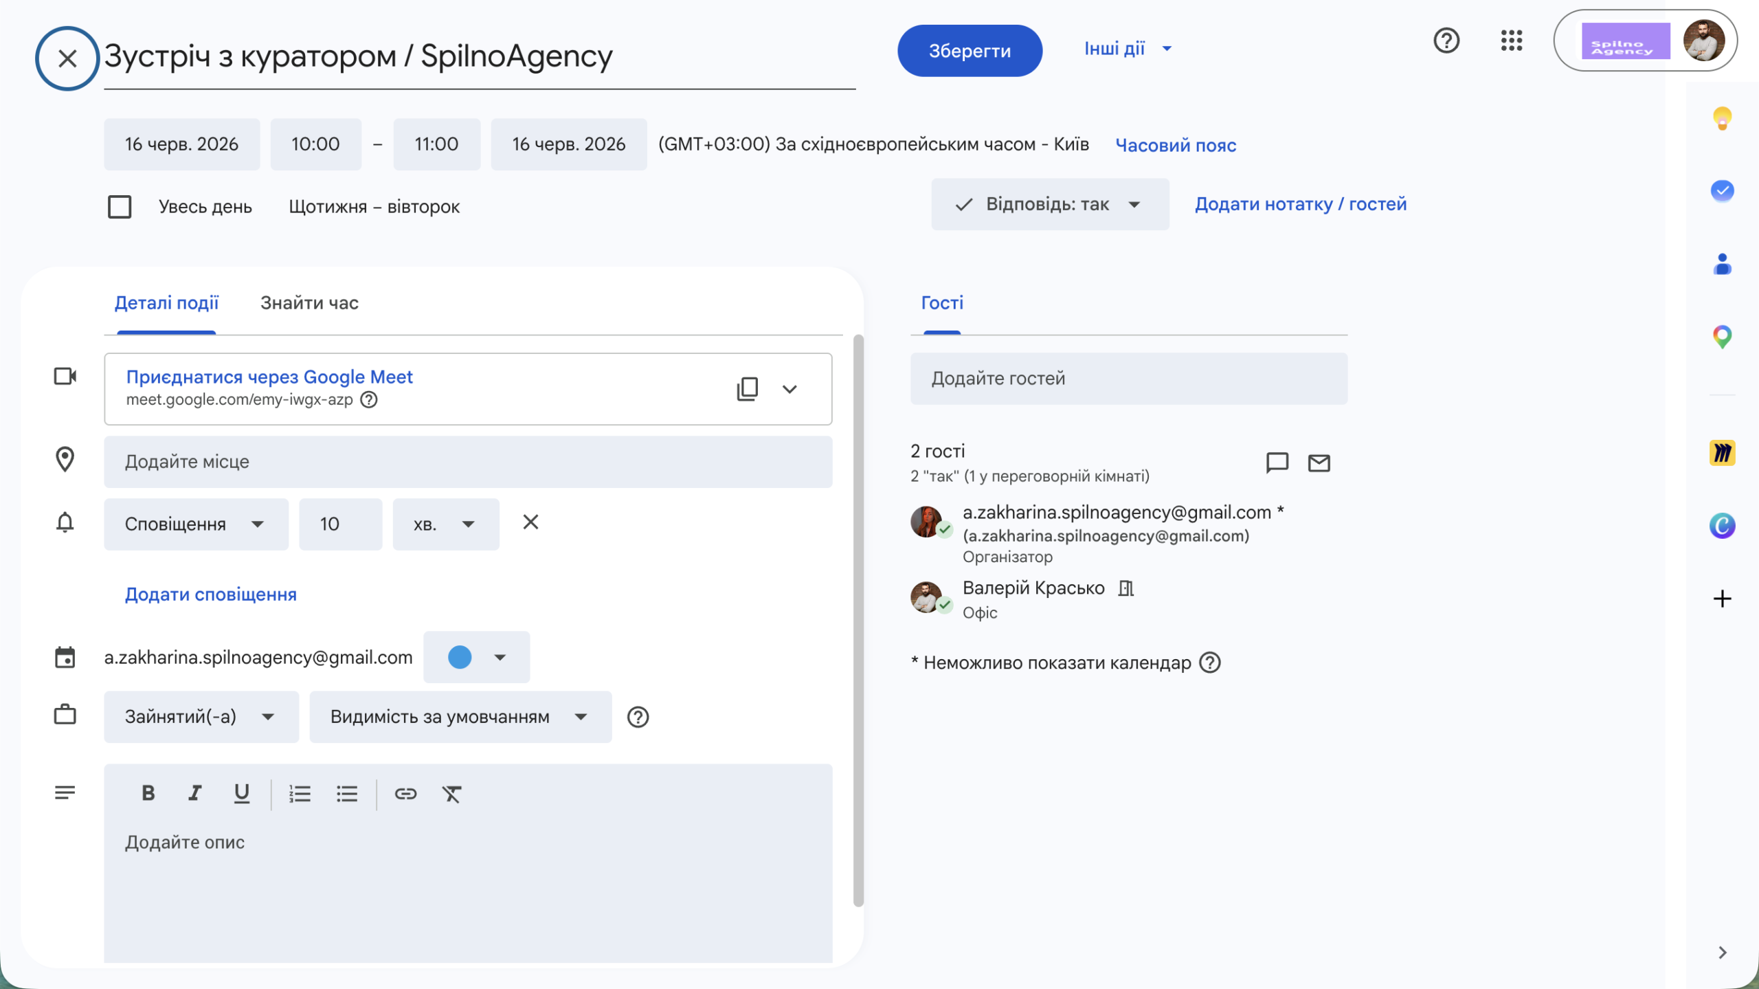This screenshot has height=989, width=1759.
Task: Insert a link in the description
Action: pos(405,794)
